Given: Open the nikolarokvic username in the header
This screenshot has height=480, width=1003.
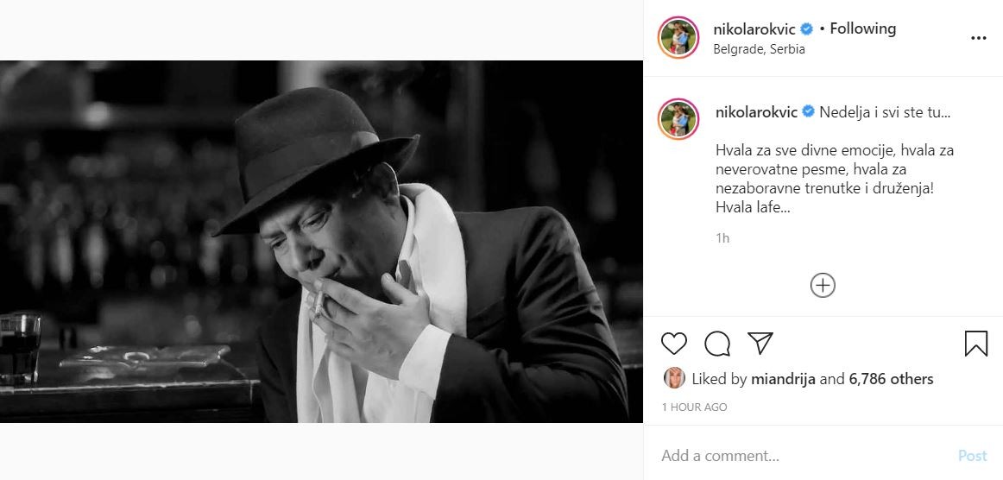Looking at the screenshot, I should pyautogui.click(x=754, y=28).
